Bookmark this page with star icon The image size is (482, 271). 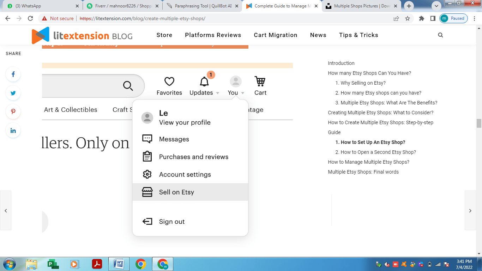pos(408,18)
